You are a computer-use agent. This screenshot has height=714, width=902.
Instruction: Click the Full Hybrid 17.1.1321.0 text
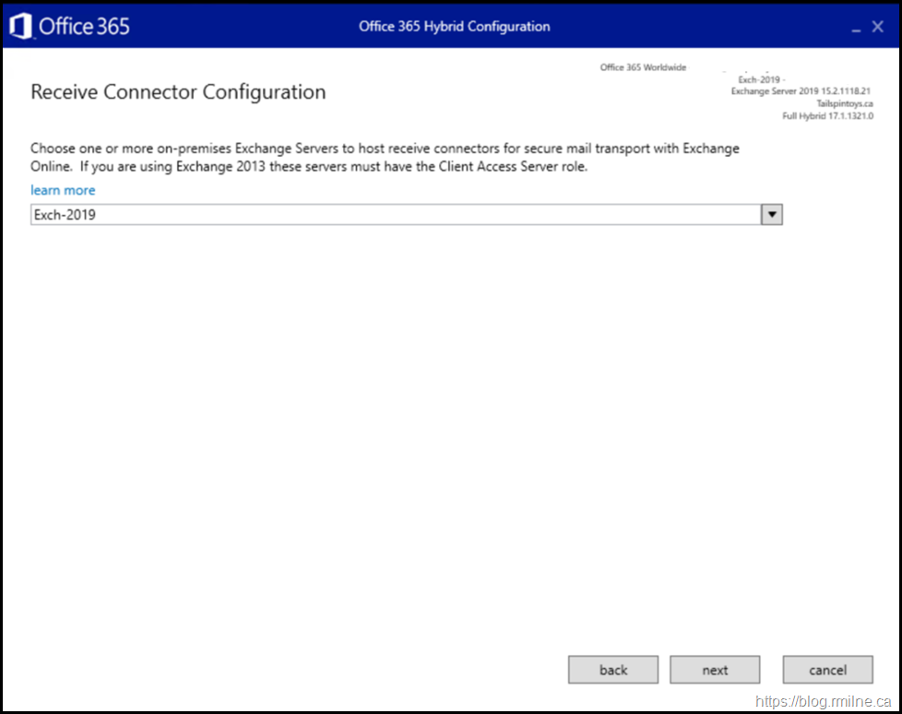pos(827,116)
